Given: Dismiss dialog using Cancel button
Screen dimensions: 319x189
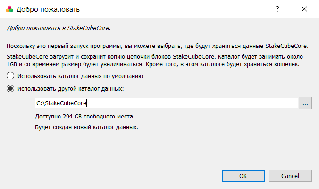Looking at the screenshot, I should coord(290,176).
